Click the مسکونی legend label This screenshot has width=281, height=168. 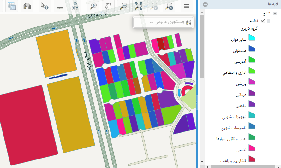click(240, 50)
